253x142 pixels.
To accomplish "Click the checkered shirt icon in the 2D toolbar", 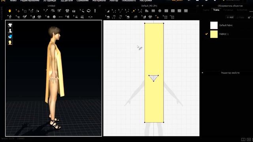I will [150, 17].
